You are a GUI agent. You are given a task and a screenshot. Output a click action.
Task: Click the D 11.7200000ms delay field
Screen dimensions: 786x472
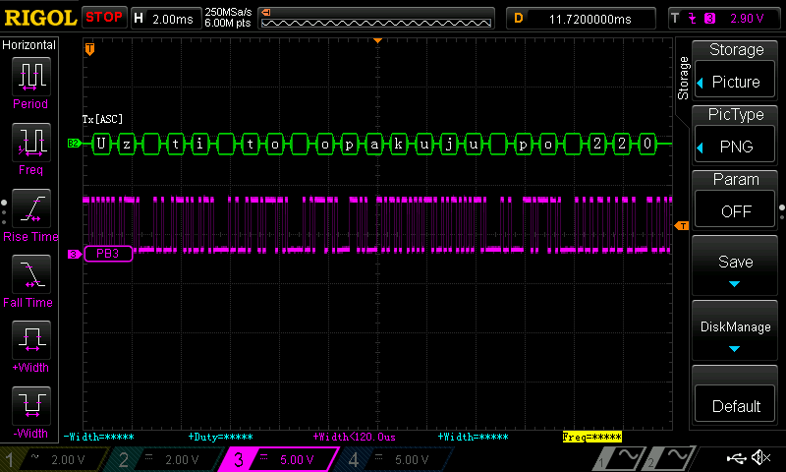[x=581, y=19]
